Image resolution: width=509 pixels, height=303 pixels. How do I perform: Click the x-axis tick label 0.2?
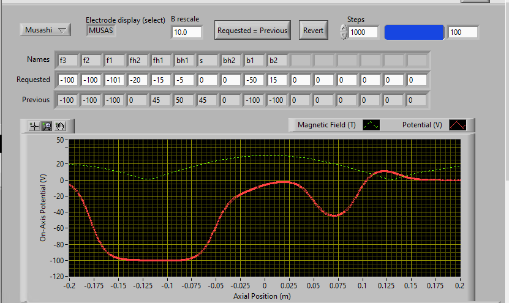coord(459,286)
